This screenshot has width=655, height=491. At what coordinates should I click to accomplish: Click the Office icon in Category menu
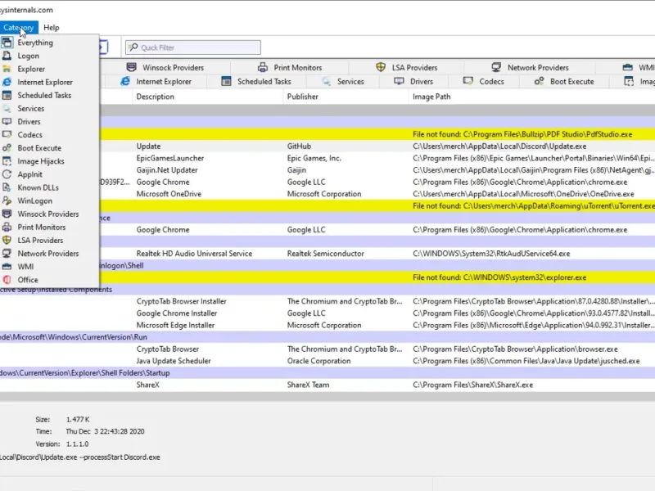[x=7, y=280]
